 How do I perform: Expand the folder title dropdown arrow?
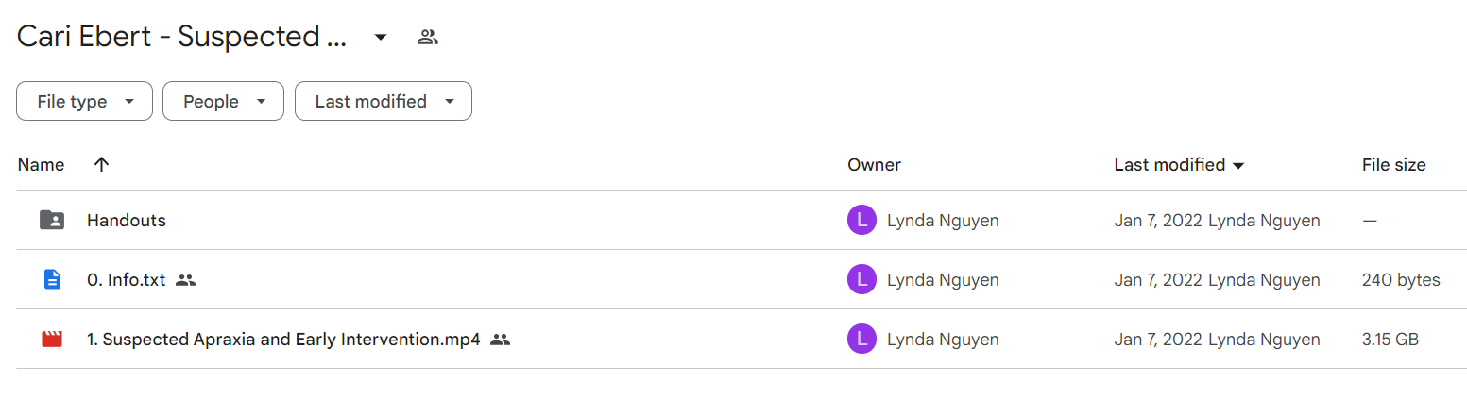[x=381, y=38]
